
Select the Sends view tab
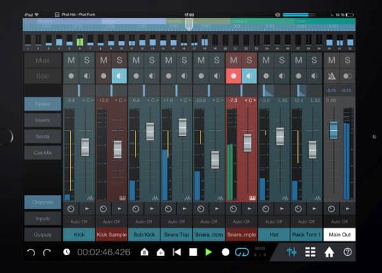click(x=43, y=136)
